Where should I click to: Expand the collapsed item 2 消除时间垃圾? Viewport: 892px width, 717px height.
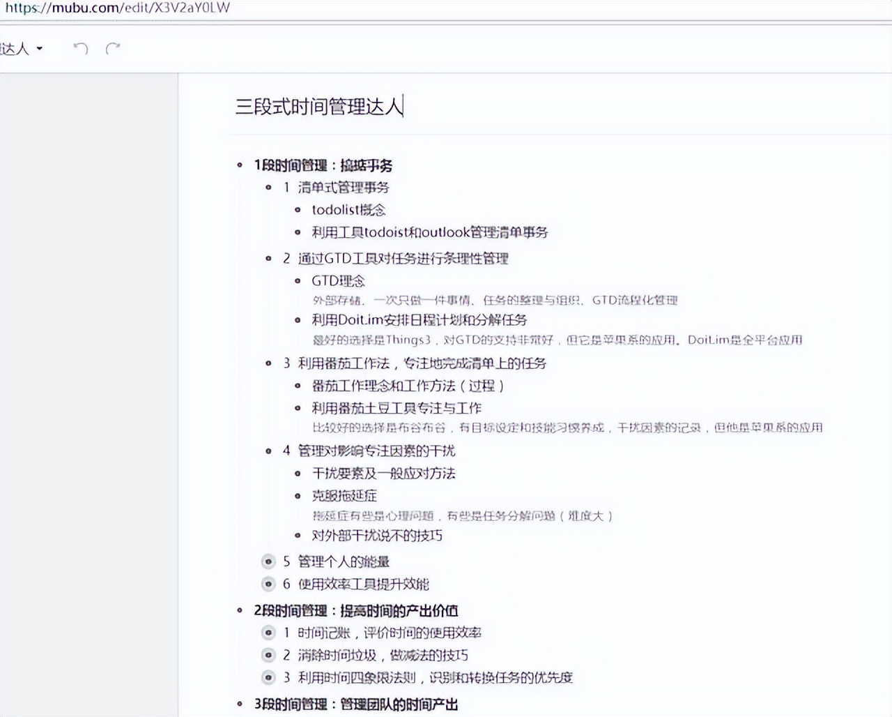[268, 655]
